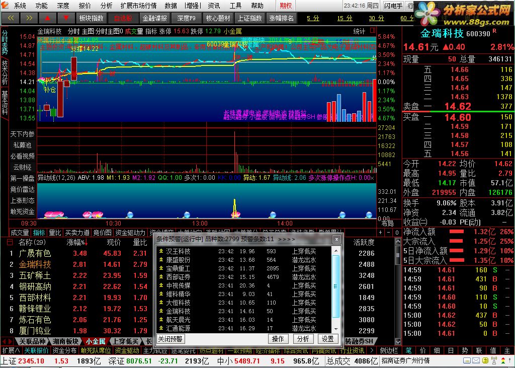Click the 自选股 toolbar button

click(x=123, y=18)
